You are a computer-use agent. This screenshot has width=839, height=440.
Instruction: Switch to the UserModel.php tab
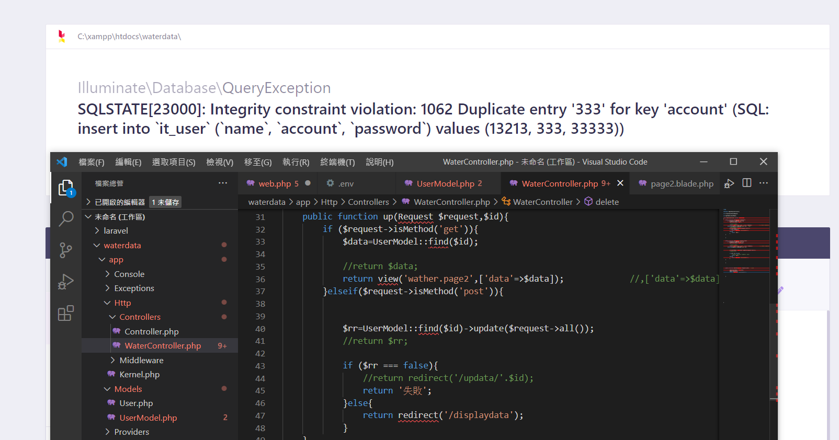click(445, 183)
